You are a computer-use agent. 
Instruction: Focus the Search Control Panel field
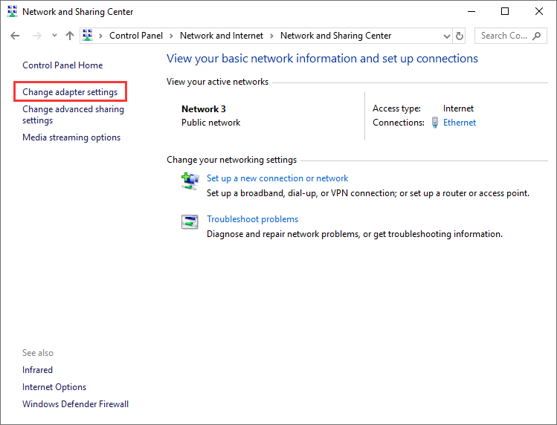tap(510, 36)
